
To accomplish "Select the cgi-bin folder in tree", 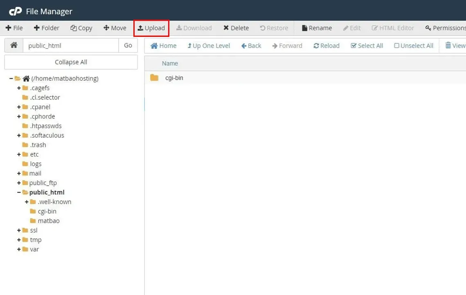I will point(47,211).
